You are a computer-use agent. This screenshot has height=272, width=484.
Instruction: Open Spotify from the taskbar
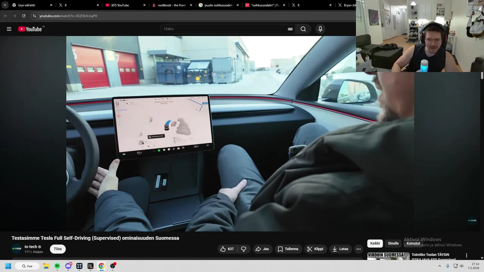[x=57, y=266]
